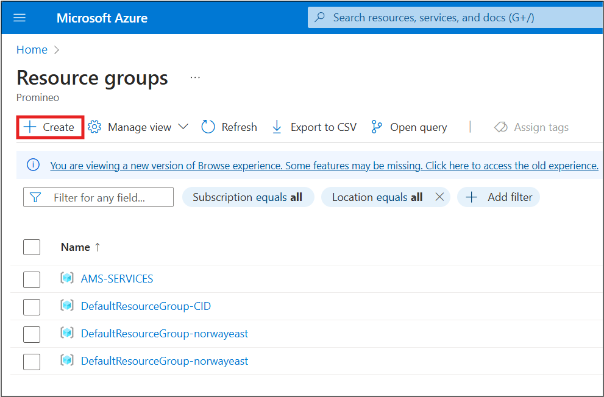Screen dimensions: 604x397
Task: Remove the Location filter with X
Action: click(x=439, y=197)
